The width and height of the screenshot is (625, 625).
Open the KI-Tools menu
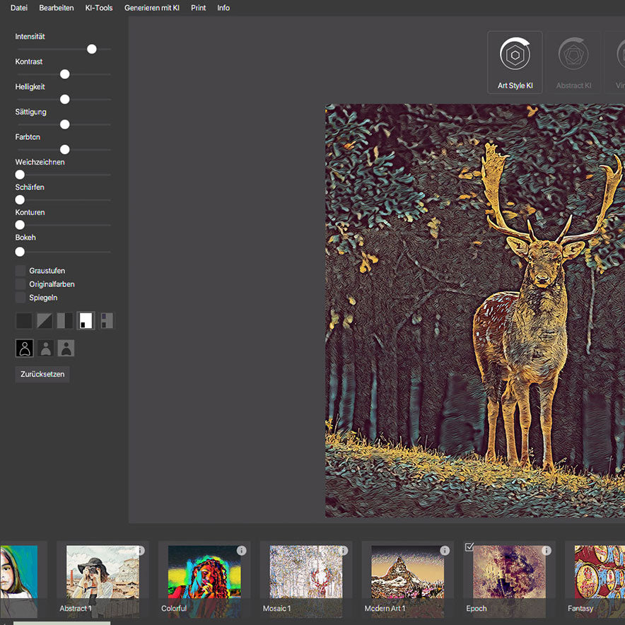coord(99,8)
